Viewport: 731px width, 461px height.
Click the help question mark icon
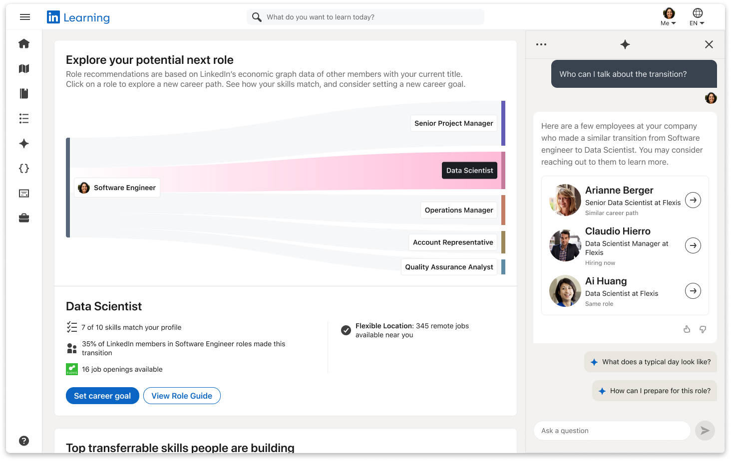click(x=24, y=441)
